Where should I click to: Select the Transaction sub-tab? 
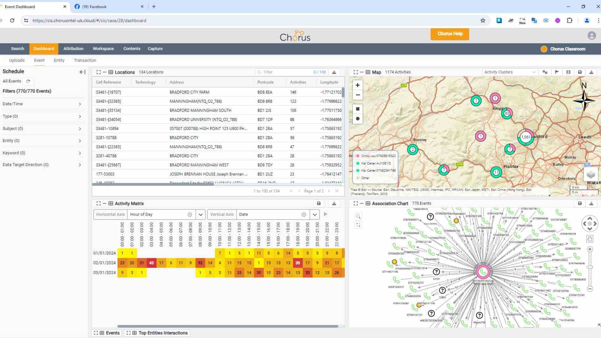[x=85, y=60]
